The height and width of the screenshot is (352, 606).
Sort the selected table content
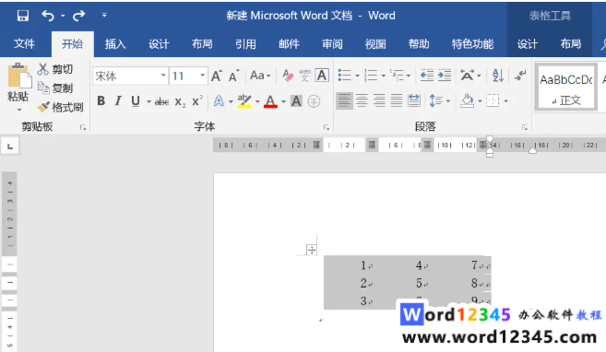pos(498,76)
